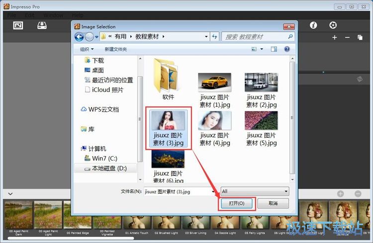The height and width of the screenshot is (243, 373).
Task: Open the File menu in Impresso Pro
Action: tap(11, 15)
